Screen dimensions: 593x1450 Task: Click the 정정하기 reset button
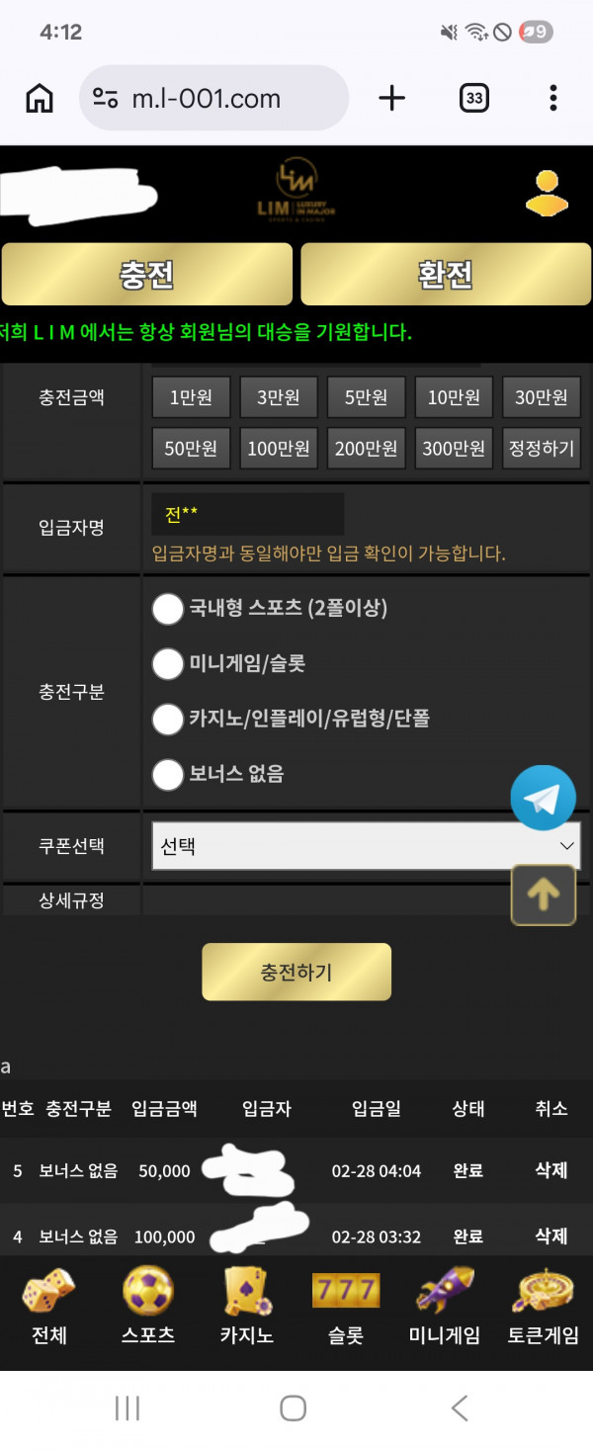[x=541, y=448]
